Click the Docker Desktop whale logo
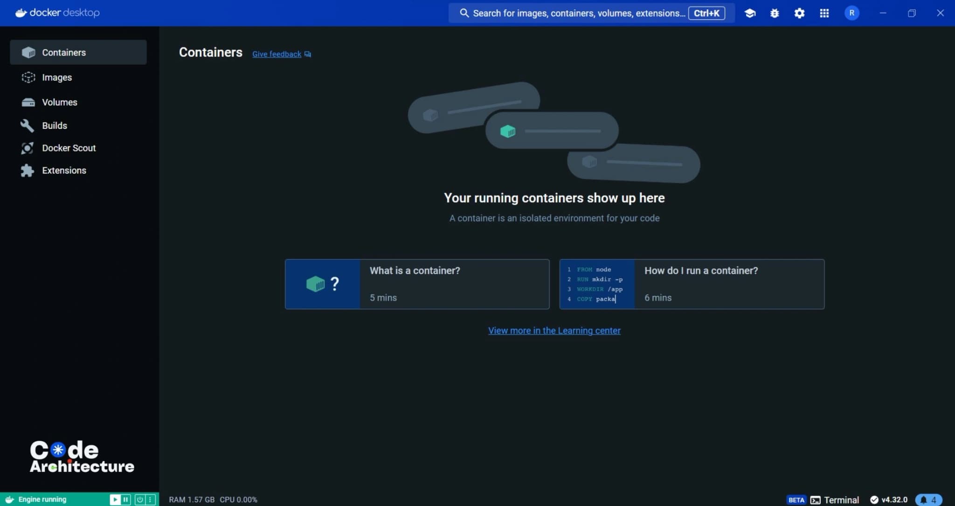This screenshot has width=955, height=506. 57,13
